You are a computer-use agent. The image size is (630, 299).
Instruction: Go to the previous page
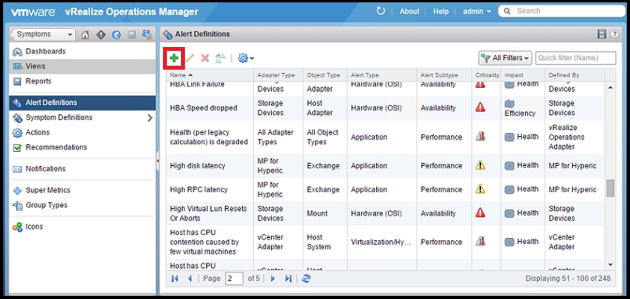(x=190, y=279)
